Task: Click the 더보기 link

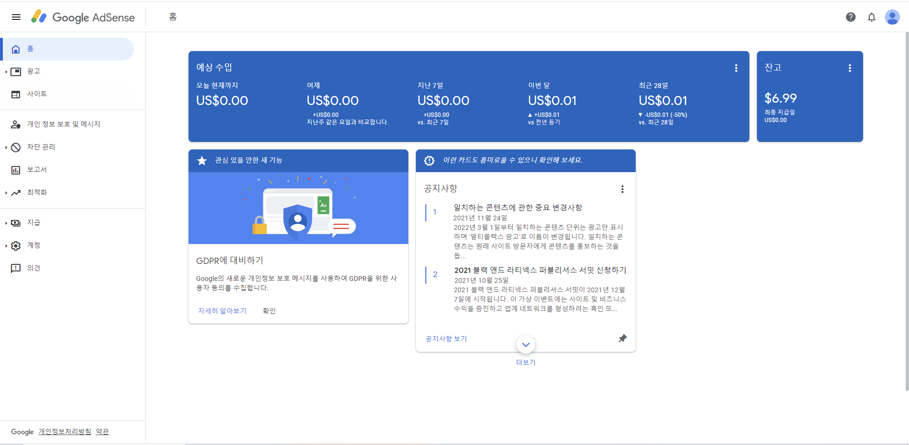Action: [x=526, y=362]
